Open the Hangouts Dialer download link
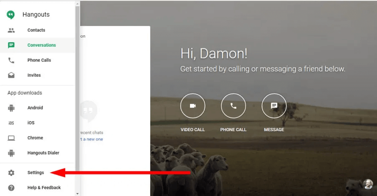This screenshot has height=196, width=377. coord(38,153)
